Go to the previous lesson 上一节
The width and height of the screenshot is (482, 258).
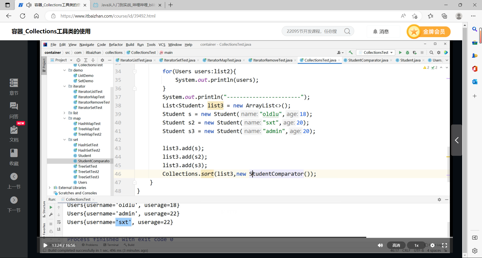(x=14, y=181)
